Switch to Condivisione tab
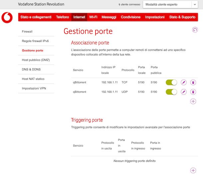Image resolution: width=203 pixels, height=175 pixels. [x=131, y=17]
